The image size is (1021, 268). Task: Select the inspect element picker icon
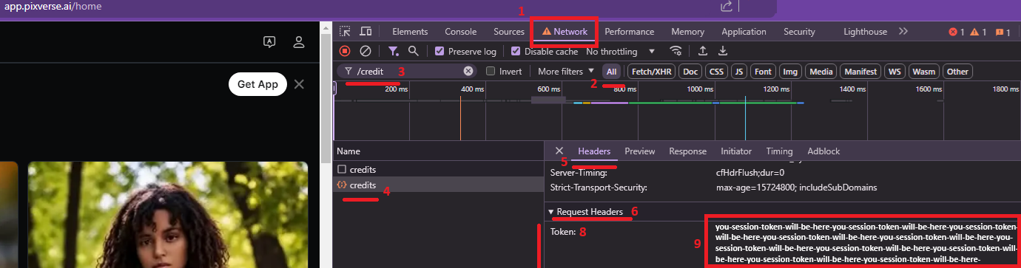click(x=345, y=32)
